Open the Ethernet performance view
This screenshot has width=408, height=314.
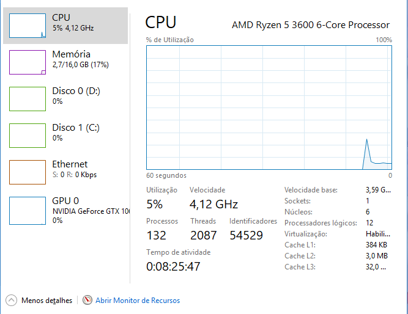point(65,172)
